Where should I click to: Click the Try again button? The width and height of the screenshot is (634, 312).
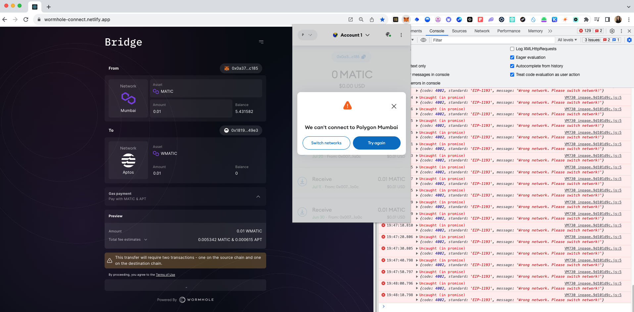click(376, 143)
